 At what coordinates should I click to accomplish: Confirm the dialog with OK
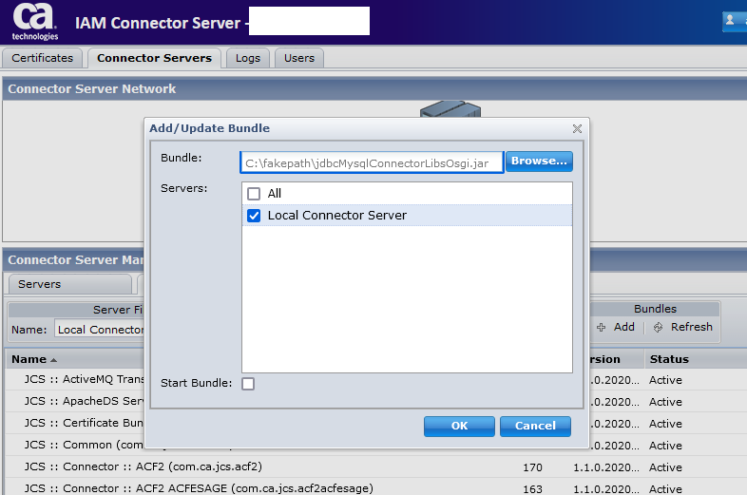[x=459, y=426]
